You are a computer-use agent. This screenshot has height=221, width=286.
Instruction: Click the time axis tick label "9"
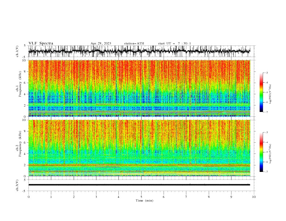[231, 197]
